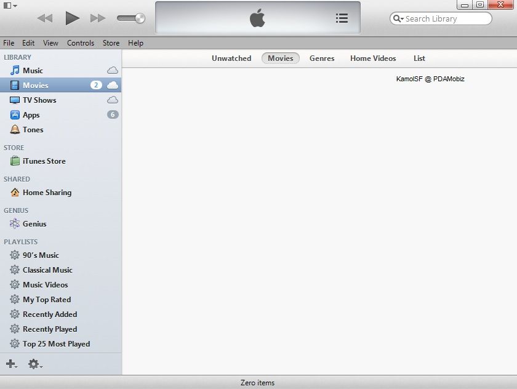The width and height of the screenshot is (517, 389).
Task: Open Genius in the sidebar
Action: pos(61,223)
